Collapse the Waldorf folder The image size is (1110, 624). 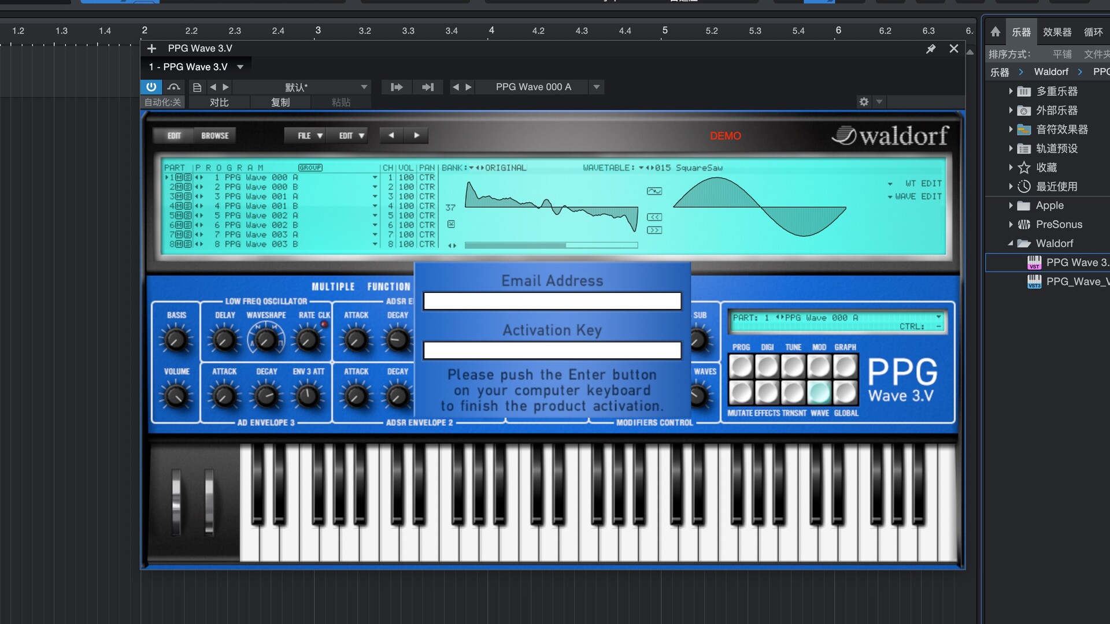coord(1011,244)
